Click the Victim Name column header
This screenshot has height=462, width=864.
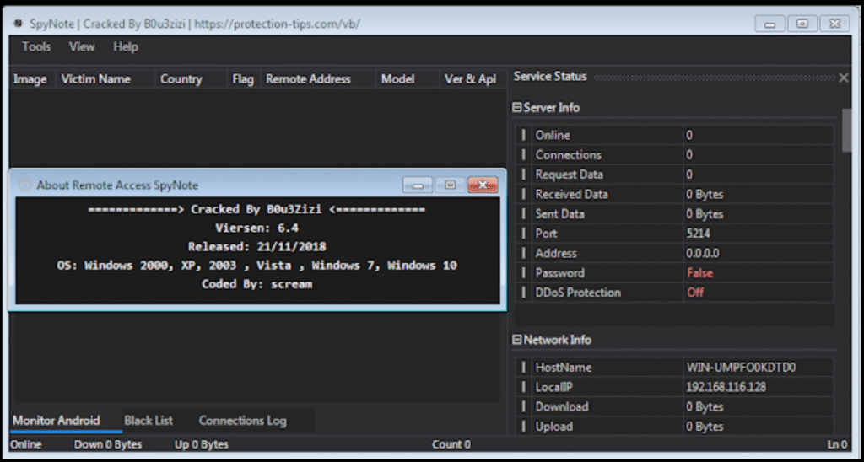96,79
